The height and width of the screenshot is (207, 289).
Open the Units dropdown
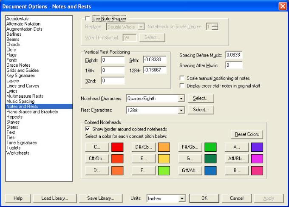(182, 198)
